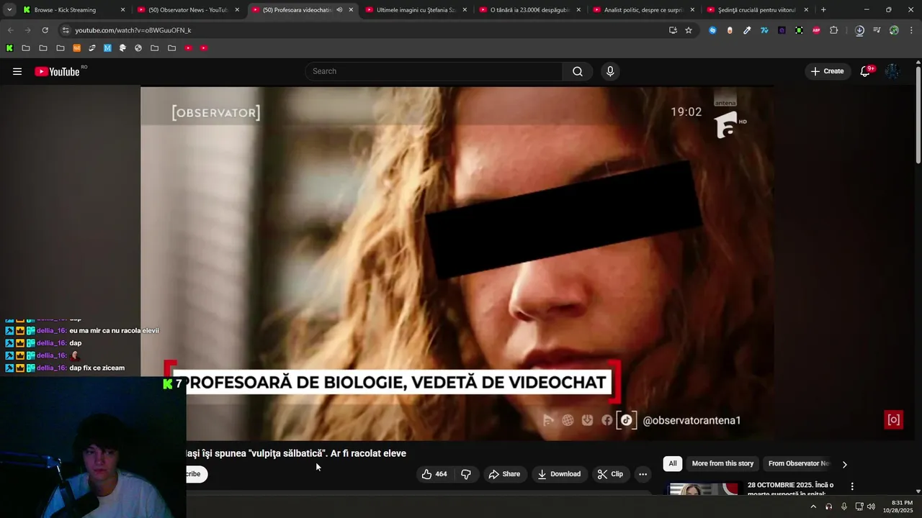
Task: Select From Observator News chip
Action: point(799,463)
